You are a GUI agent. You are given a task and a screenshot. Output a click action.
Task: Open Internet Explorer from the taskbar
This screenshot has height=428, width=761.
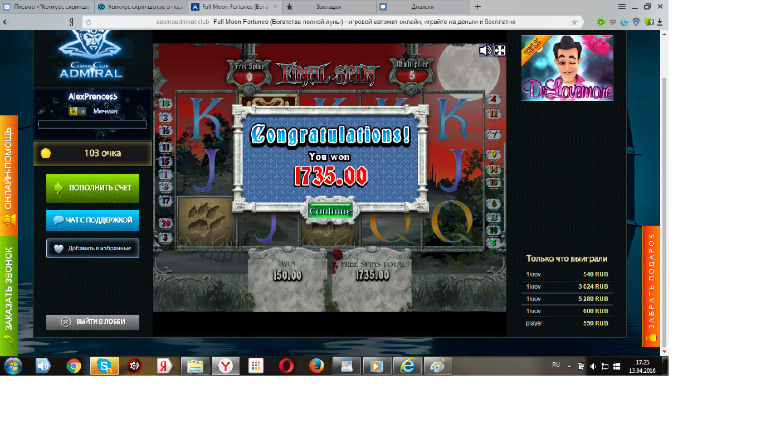click(407, 366)
